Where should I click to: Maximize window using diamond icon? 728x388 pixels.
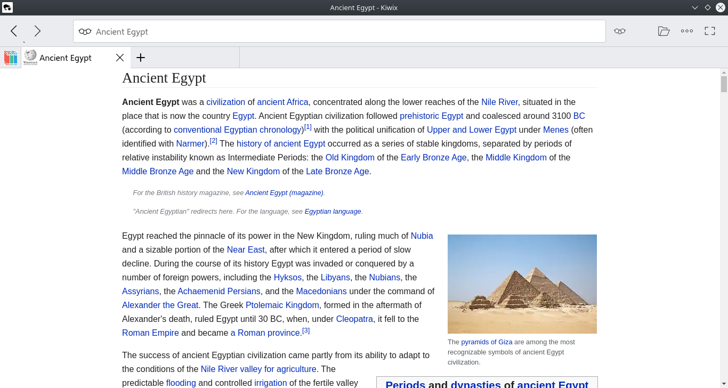click(708, 7)
